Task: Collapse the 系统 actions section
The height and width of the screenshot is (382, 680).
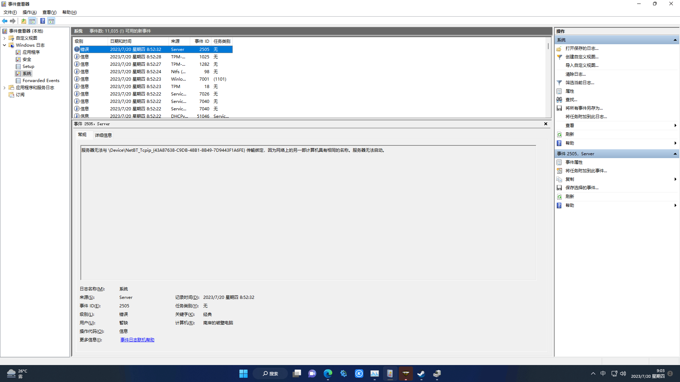Action: coord(675,40)
